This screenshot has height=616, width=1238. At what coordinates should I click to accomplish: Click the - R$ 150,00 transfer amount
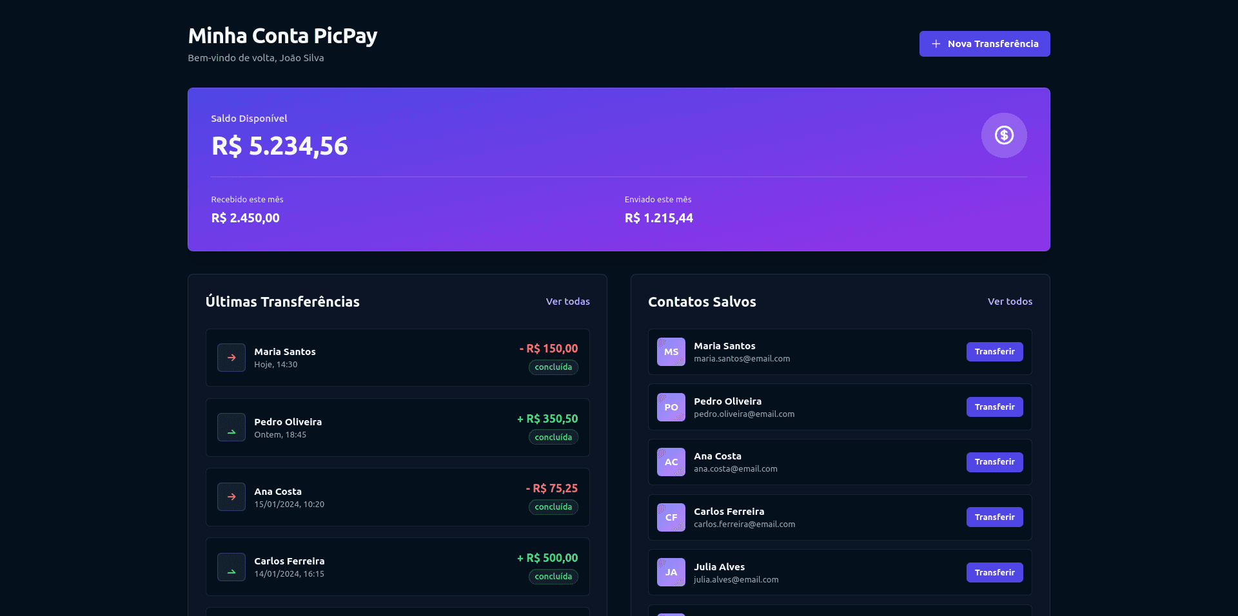549,349
